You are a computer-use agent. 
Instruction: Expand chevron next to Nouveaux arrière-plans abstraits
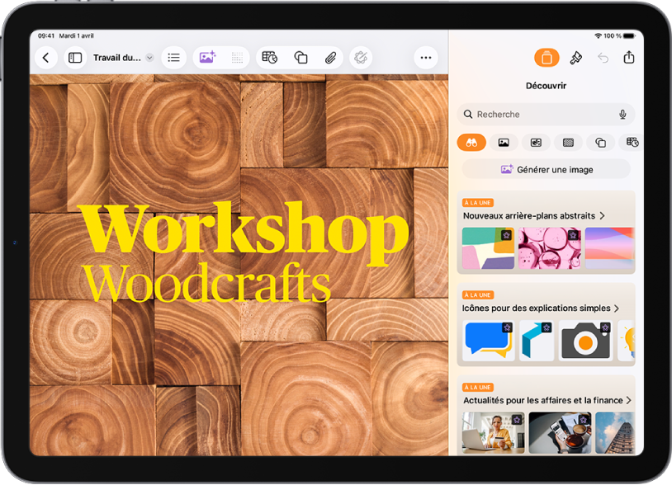click(x=602, y=216)
